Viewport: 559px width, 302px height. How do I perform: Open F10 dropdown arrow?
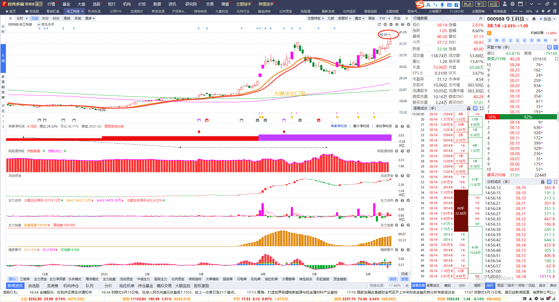[389, 18]
